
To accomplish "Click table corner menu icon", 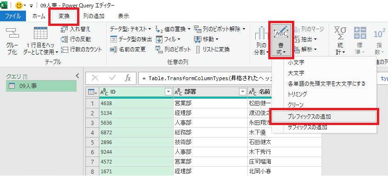I will click(x=92, y=92).
